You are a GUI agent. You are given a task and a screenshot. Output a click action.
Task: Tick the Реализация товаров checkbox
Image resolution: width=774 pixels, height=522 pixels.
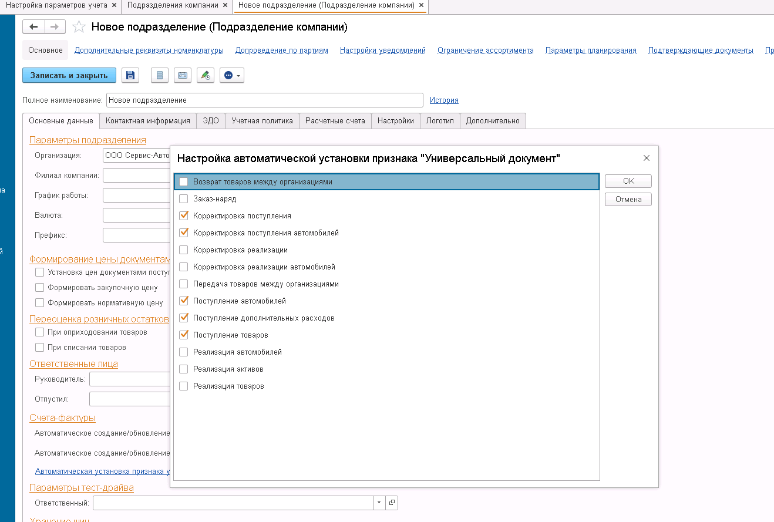[184, 386]
